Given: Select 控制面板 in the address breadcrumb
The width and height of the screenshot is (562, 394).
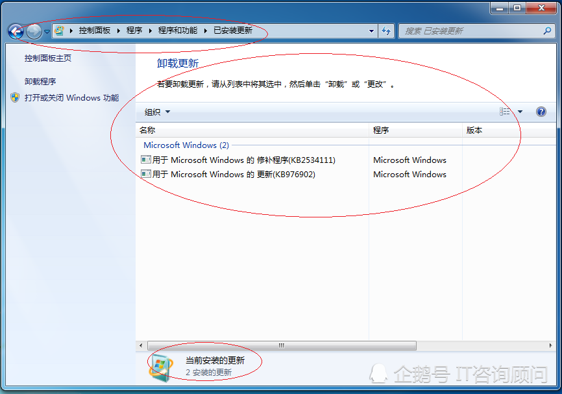Looking at the screenshot, I should tap(95, 31).
